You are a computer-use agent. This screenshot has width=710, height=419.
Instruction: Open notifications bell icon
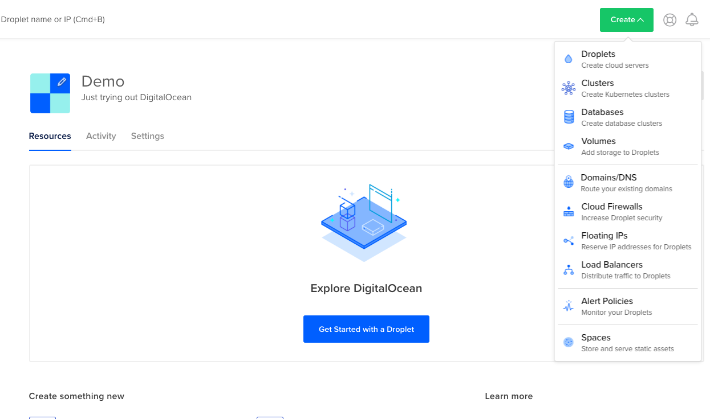(x=692, y=20)
